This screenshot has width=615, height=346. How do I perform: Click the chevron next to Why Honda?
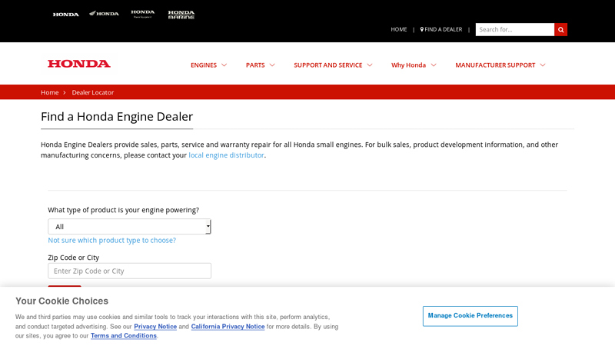click(434, 65)
